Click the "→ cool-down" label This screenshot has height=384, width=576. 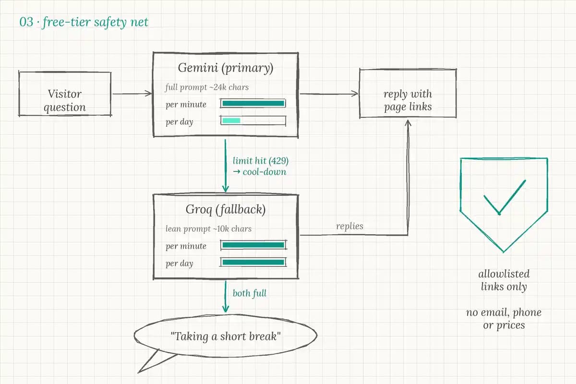[x=259, y=172]
